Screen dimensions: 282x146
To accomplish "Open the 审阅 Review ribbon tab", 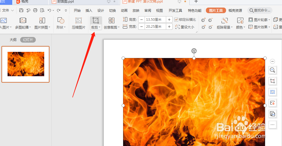I will (x=148, y=10).
